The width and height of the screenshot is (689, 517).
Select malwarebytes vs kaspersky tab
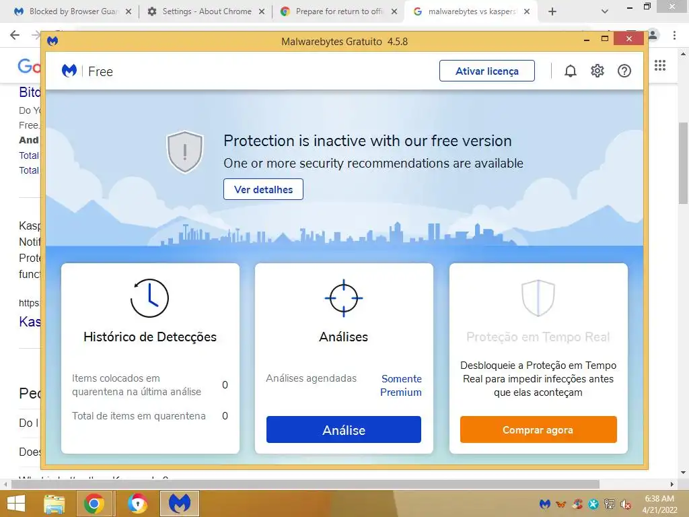point(472,11)
